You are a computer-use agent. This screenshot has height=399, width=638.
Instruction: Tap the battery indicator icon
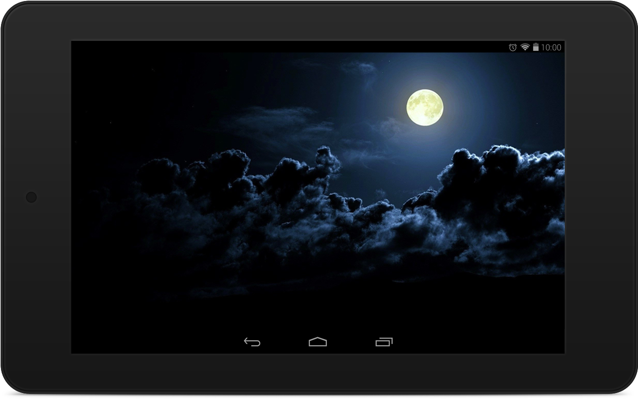(536, 47)
